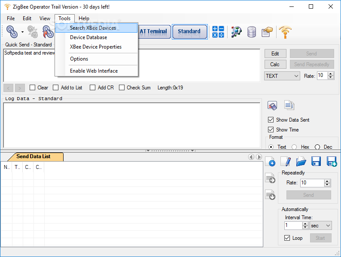The width and height of the screenshot is (341, 257).
Task: Toggle the Clear checkbox
Action: (x=32, y=88)
